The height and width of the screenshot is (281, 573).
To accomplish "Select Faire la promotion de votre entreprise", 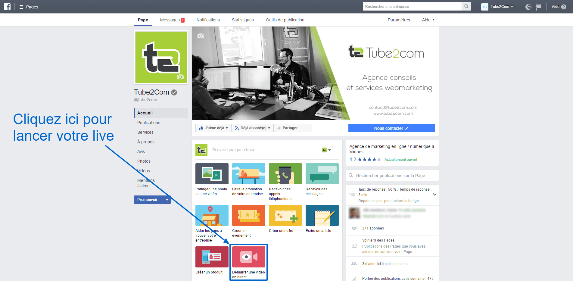I will pos(249,180).
